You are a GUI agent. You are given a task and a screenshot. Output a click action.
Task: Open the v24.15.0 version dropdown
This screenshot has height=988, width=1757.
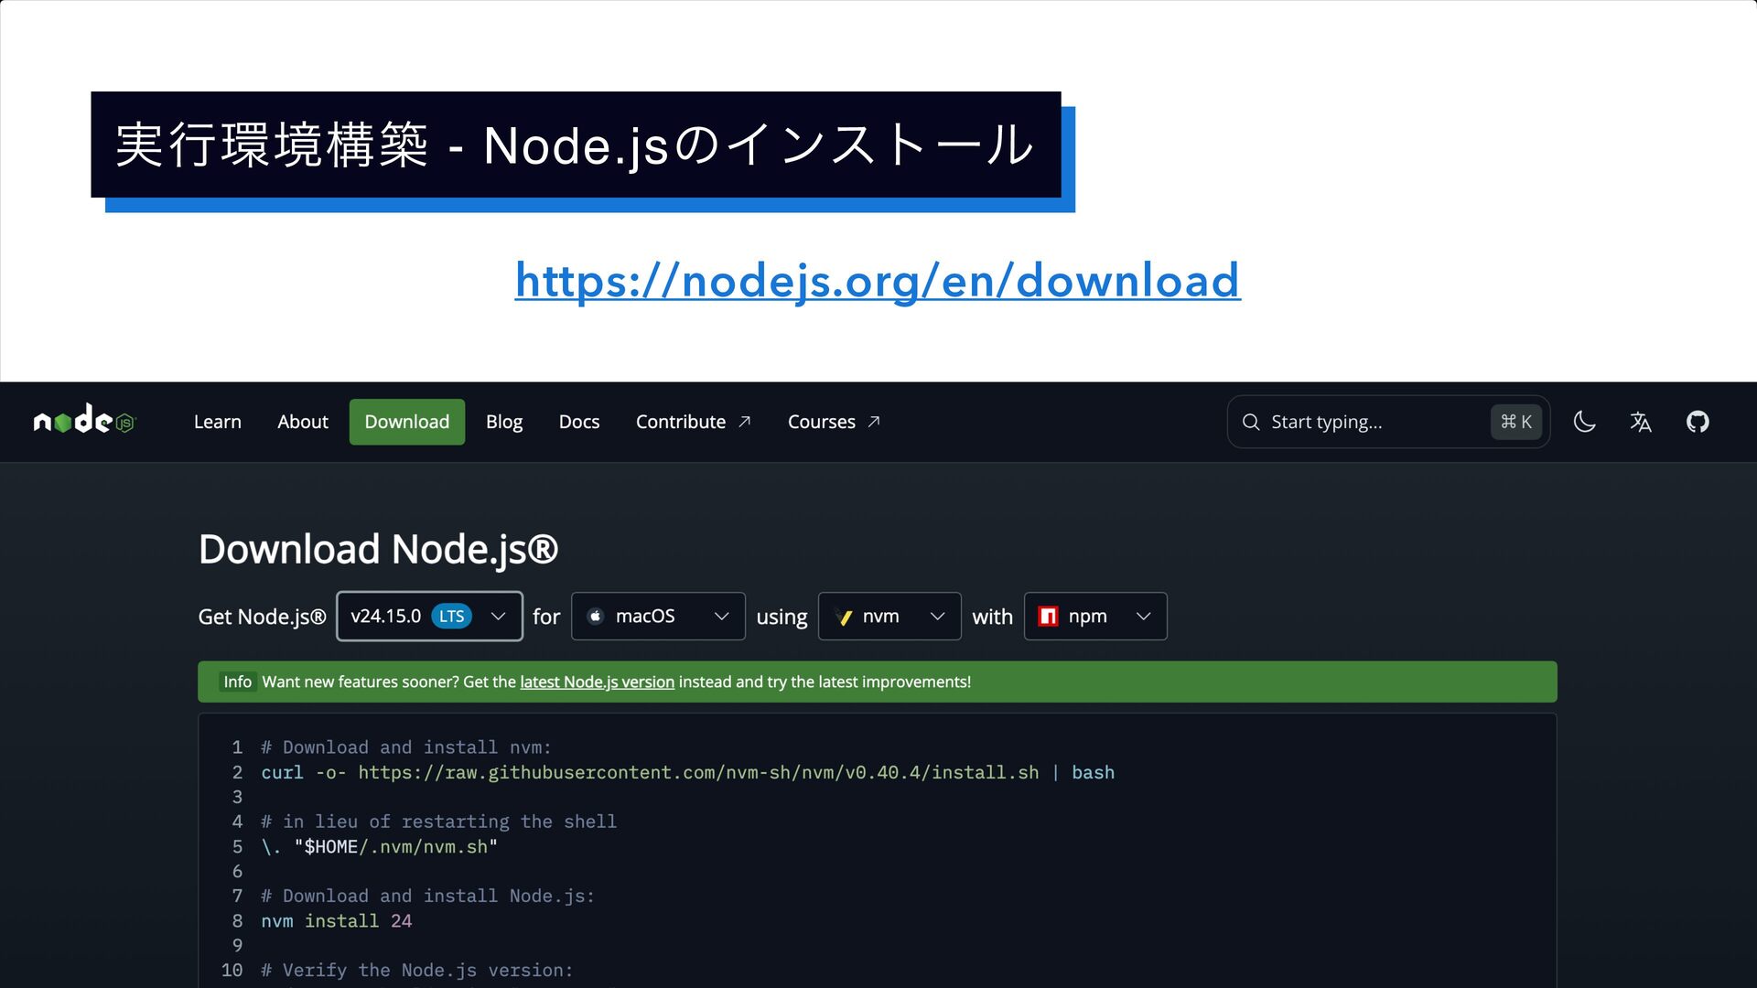[429, 617]
